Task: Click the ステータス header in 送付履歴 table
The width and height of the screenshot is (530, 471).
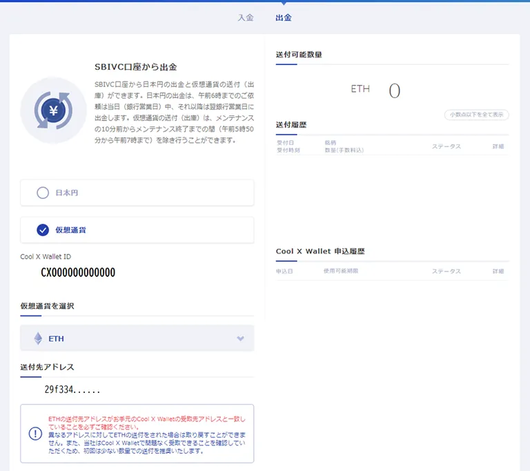Action: pyautogui.click(x=446, y=146)
